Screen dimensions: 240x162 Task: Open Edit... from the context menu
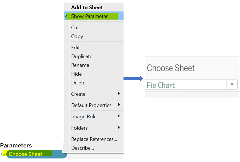pyautogui.click(x=77, y=48)
